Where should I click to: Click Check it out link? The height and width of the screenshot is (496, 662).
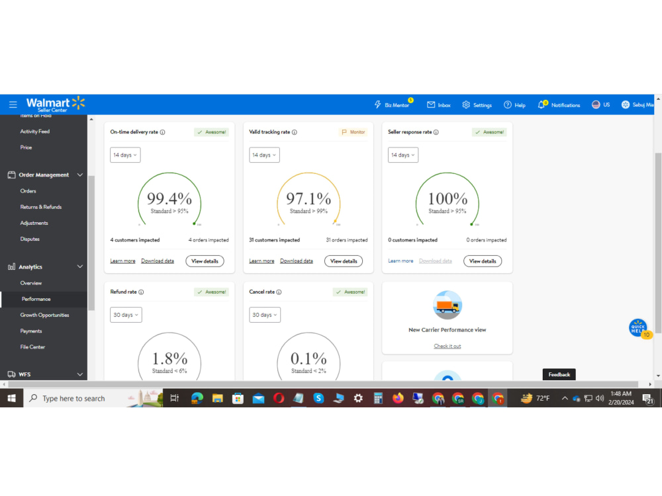(448, 346)
